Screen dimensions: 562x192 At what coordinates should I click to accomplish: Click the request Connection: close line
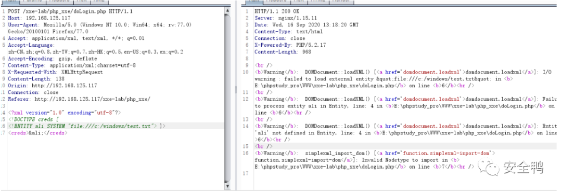pos(33,92)
